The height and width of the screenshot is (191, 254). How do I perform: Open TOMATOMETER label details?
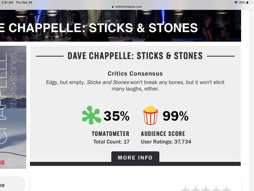(x=110, y=134)
